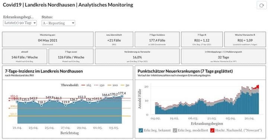Click the '+21 Fälle' neu übermittelt tile
Image resolution: width=268 pixels, height=140 pixels.
point(114,39)
